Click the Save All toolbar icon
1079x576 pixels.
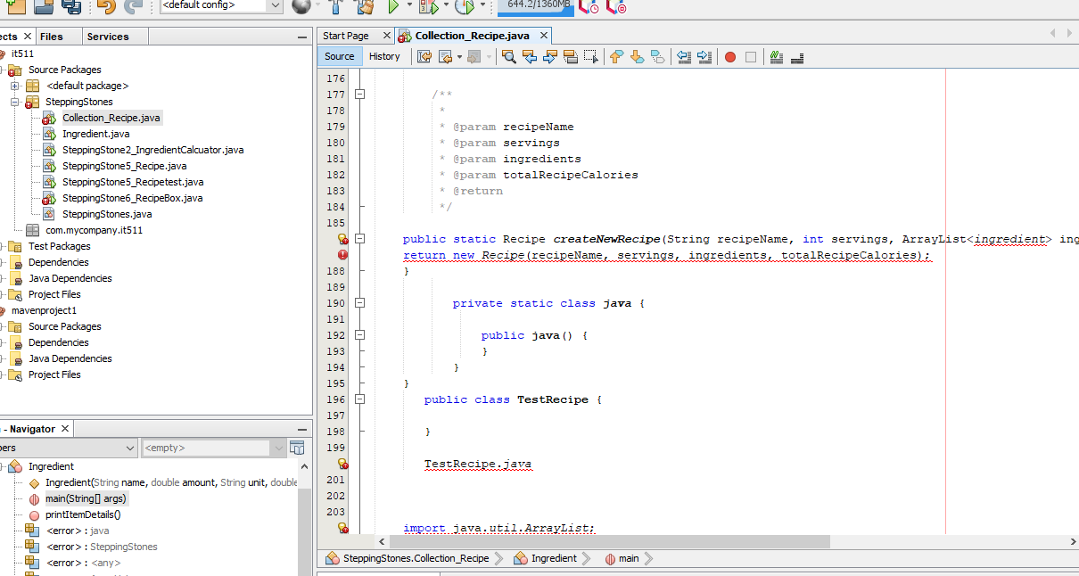point(70,8)
